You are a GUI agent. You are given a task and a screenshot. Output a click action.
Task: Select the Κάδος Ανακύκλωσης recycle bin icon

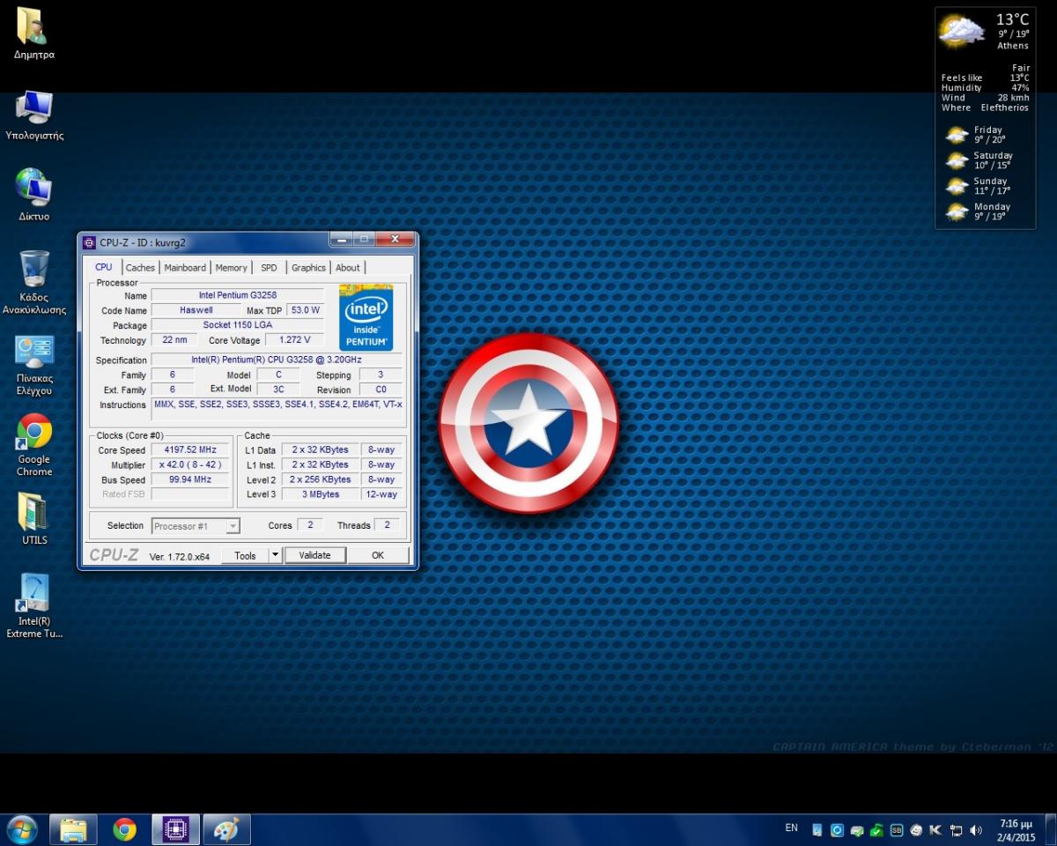click(34, 282)
